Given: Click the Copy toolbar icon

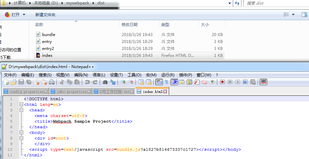Looking at the screenshot, I should click(69, 82).
